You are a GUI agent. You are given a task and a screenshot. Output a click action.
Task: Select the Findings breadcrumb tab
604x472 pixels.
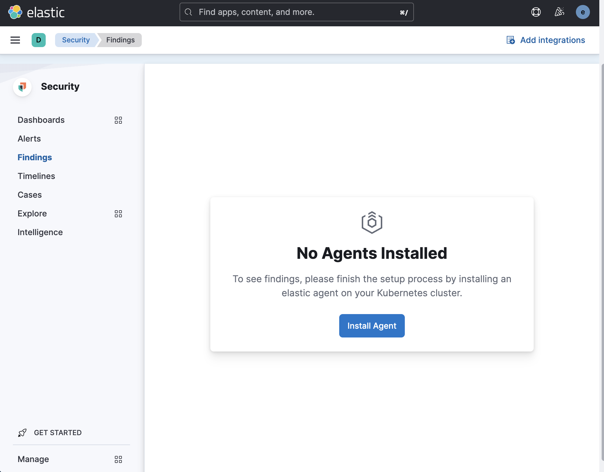click(x=120, y=40)
